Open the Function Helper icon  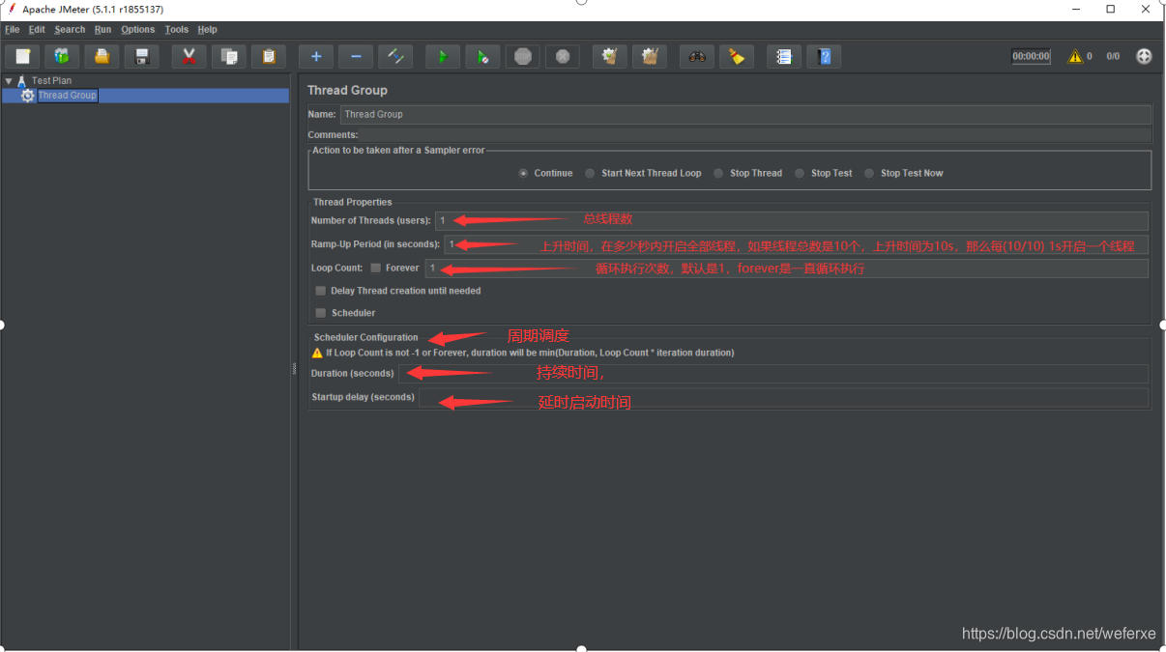(784, 56)
